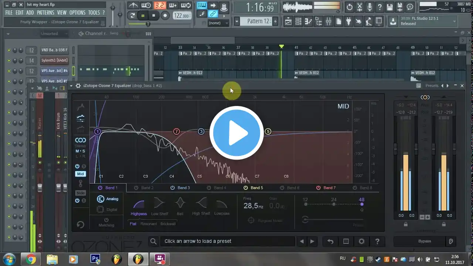Viewport: 473px width, 266px height.
Task: Click the Ozone reset circular arrow icon
Action: [x=80, y=224]
